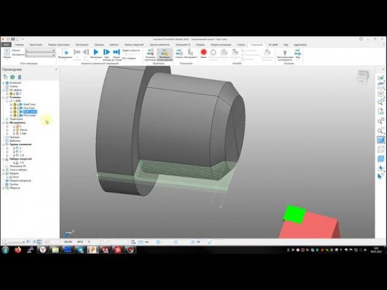Click the red ViewMill on/off button
Image resolution: width=387 pixels, height=290 pixels.
click(x=204, y=52)
